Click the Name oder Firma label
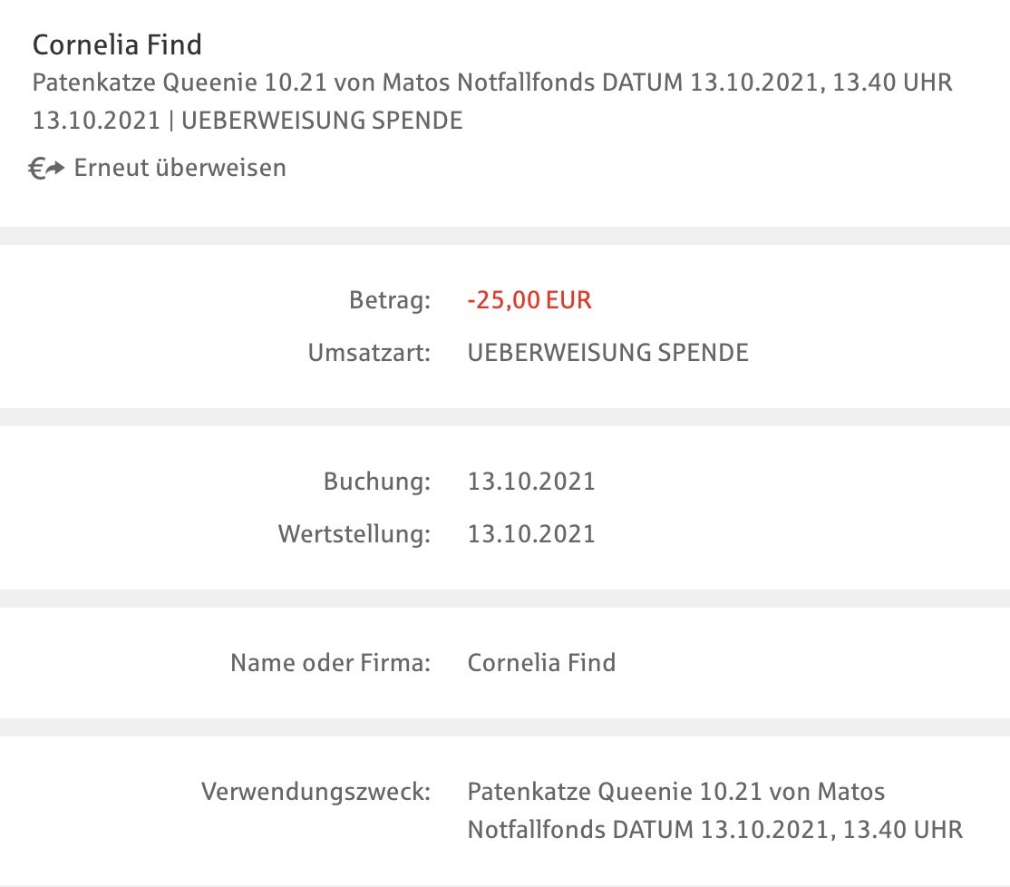The height and width of the screenshot is (887, 1010). pos(330,663)
